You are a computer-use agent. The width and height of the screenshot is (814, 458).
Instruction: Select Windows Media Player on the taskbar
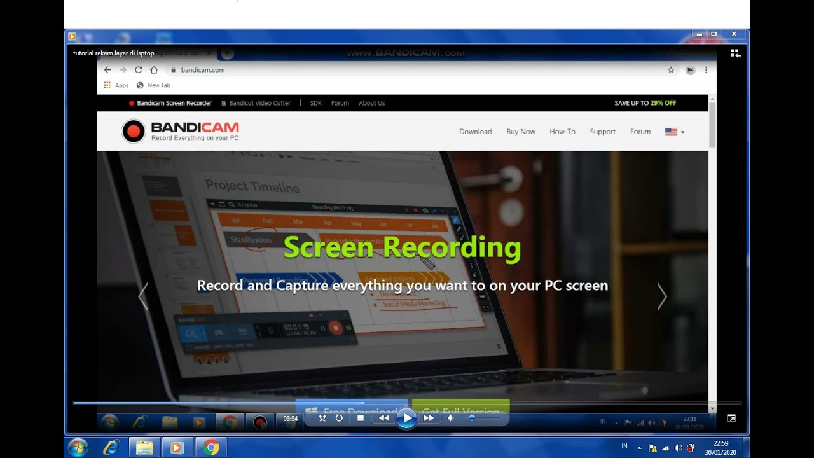point(178,447)
